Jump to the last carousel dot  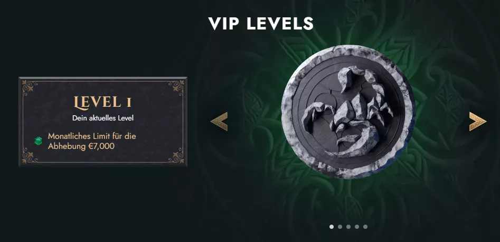coord(365,227)
